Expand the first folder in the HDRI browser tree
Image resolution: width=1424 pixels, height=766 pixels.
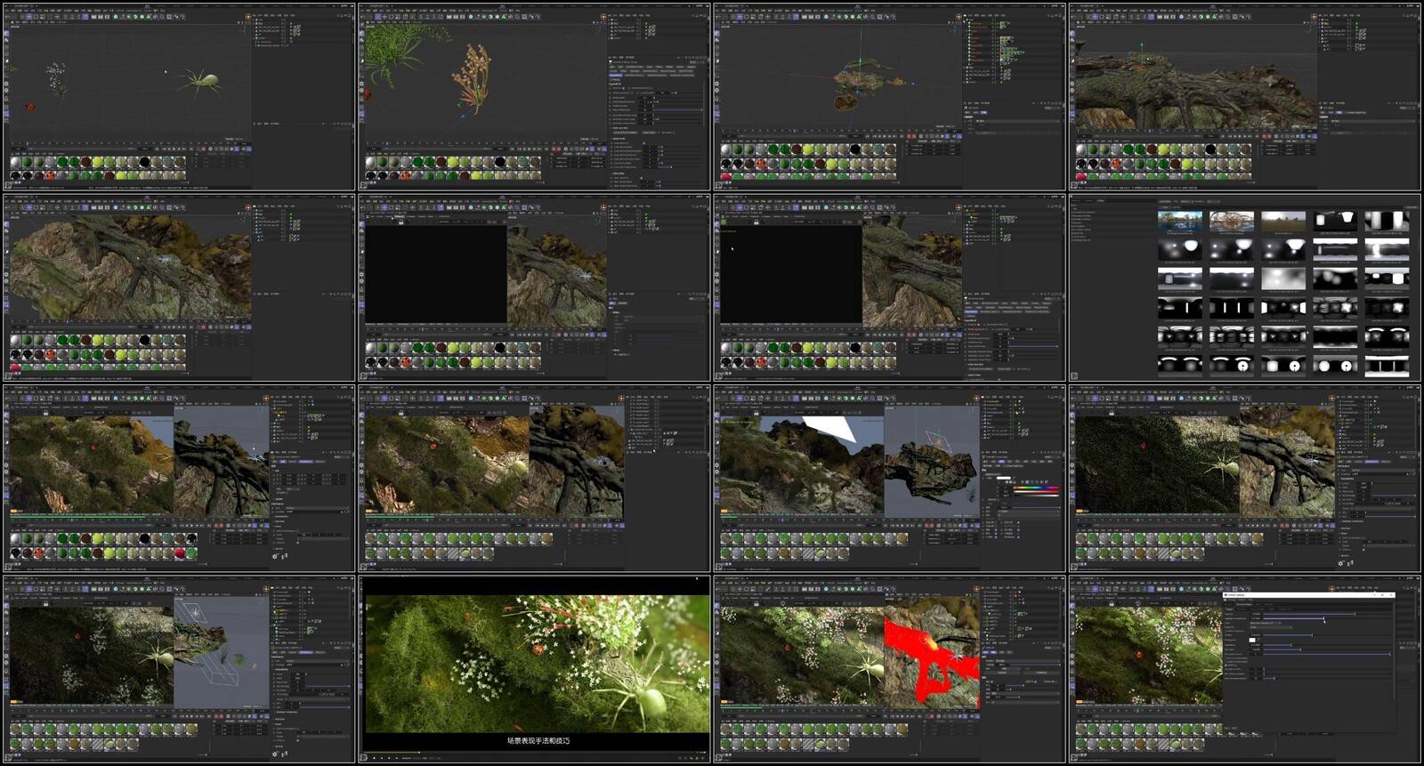[1074, 214]
